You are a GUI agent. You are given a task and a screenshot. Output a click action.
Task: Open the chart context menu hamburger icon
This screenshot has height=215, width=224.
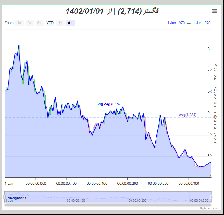coord(215,11)
